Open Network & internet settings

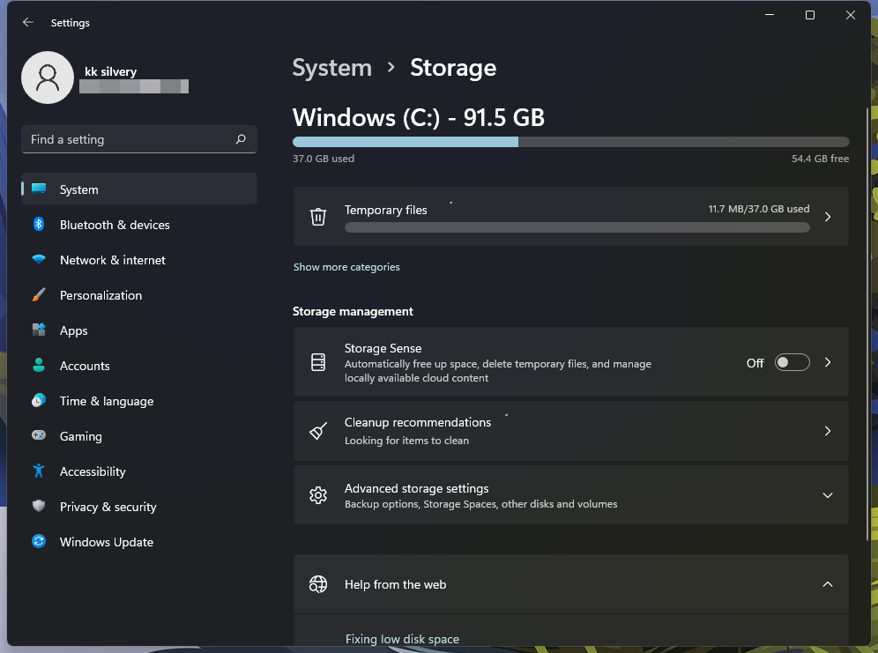click(x=139, y=260)
